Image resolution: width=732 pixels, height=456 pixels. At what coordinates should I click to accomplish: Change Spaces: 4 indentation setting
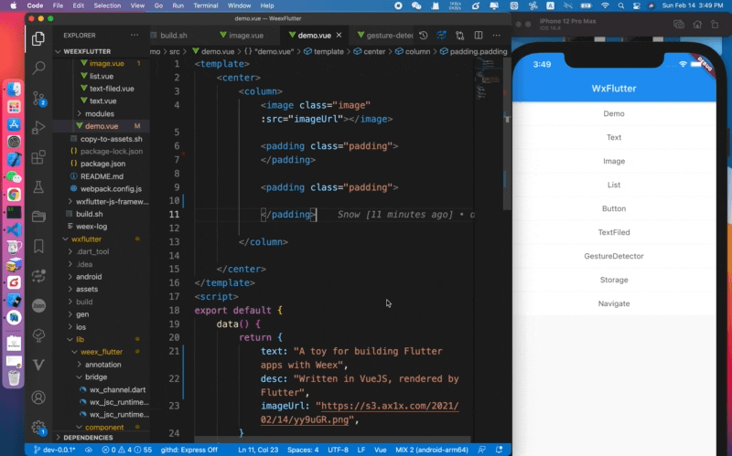pyautogui.click(x=303, y=450)
